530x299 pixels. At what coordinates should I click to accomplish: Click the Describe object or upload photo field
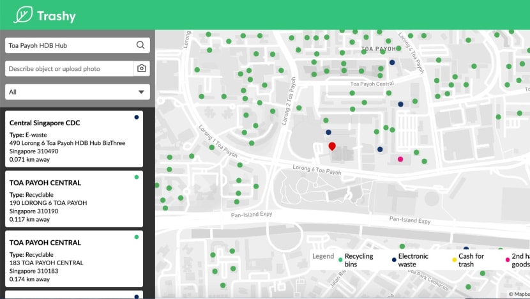click(x=70, y=68)
